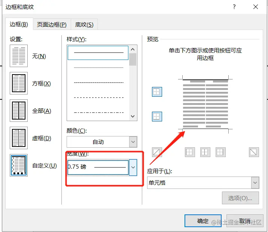Click the 无(N) label
The height and width of the screenshot is (232, 268).
[x=39, y=56]
